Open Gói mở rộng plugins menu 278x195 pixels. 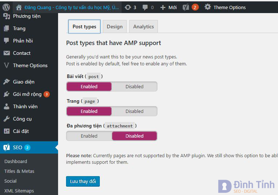pyautogui.click(x=27, y=94)
